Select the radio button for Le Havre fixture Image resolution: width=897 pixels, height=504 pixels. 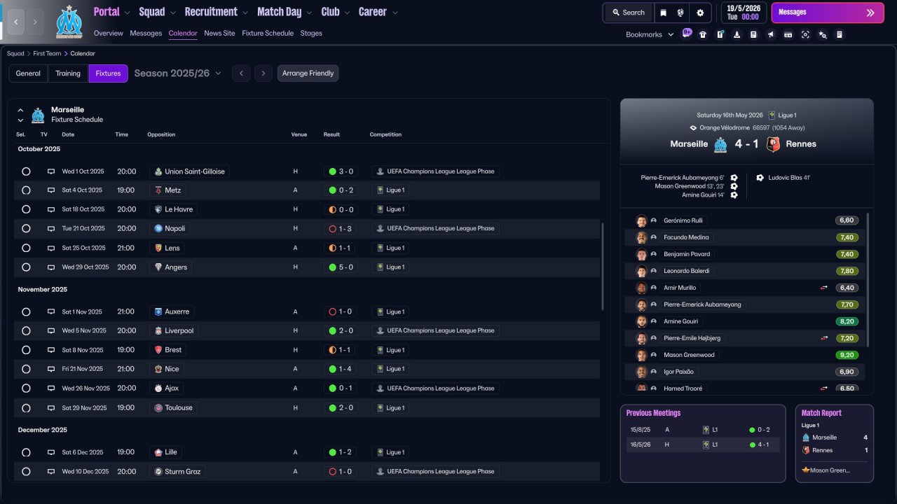(x=26, y=209)
